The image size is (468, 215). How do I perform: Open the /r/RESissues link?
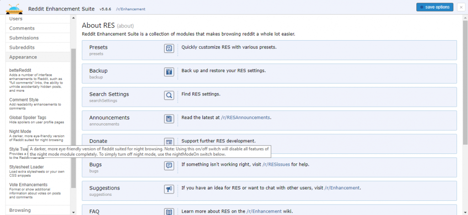275,164
